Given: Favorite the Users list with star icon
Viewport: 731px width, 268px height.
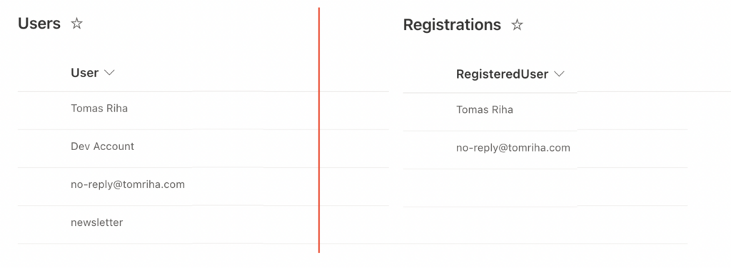Looking at the screenshot, I should point(76,24).
